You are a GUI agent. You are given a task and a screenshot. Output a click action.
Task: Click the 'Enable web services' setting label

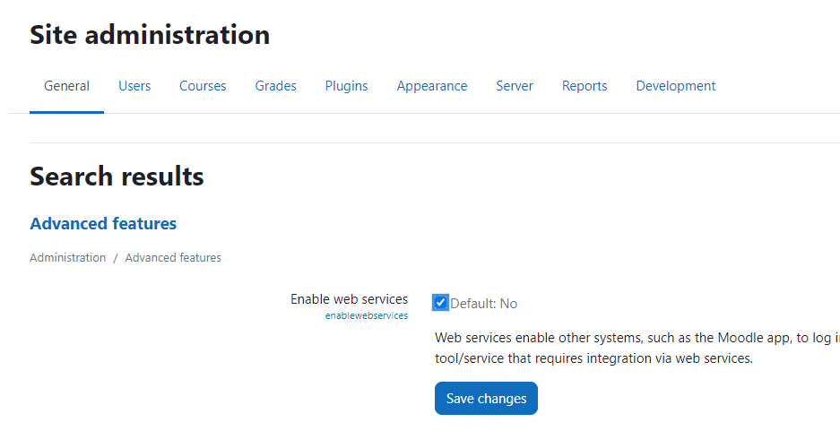pos(349,299)
